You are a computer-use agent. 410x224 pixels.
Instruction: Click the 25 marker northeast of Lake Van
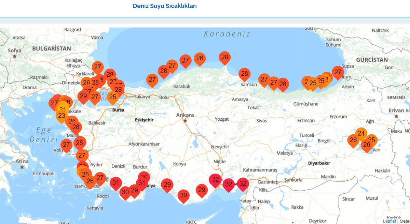coord(372,140)
